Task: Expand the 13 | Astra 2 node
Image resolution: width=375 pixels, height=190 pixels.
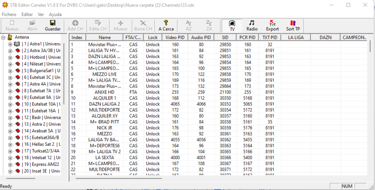Action: pos(10,124)
